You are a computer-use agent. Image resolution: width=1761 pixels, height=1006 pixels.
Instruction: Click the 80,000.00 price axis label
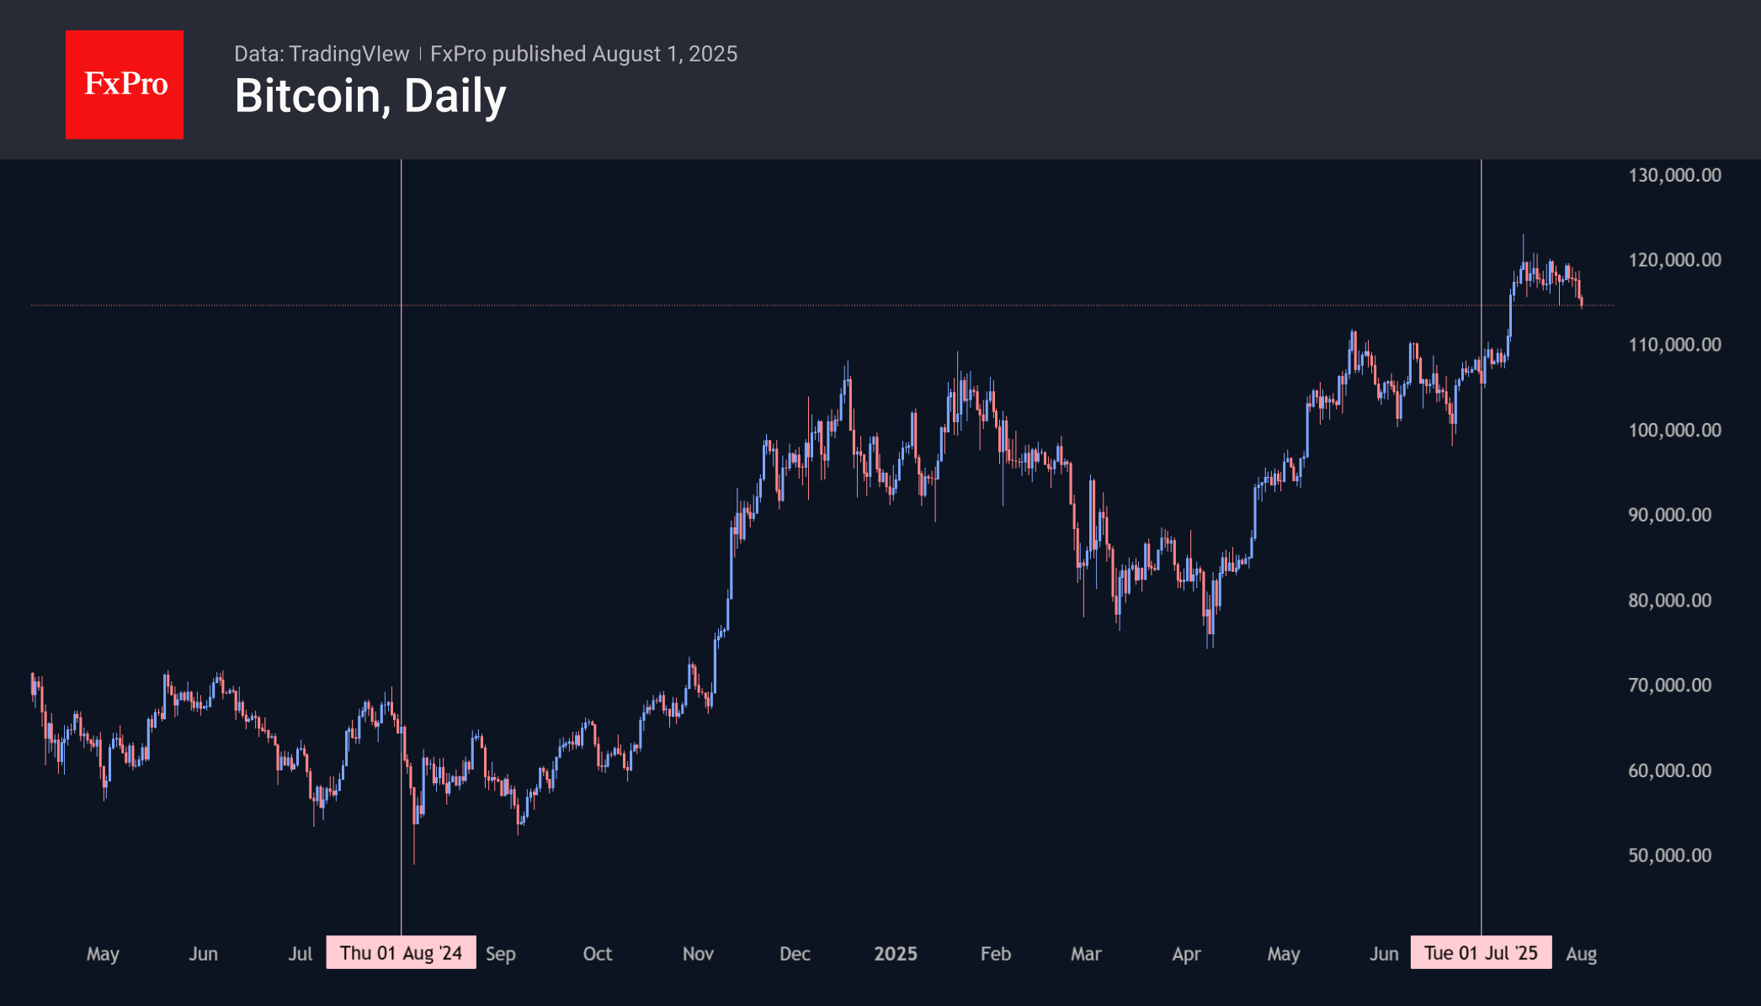click(x=1669, y=601)
